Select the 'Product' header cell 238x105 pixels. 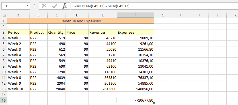[38, 32]
